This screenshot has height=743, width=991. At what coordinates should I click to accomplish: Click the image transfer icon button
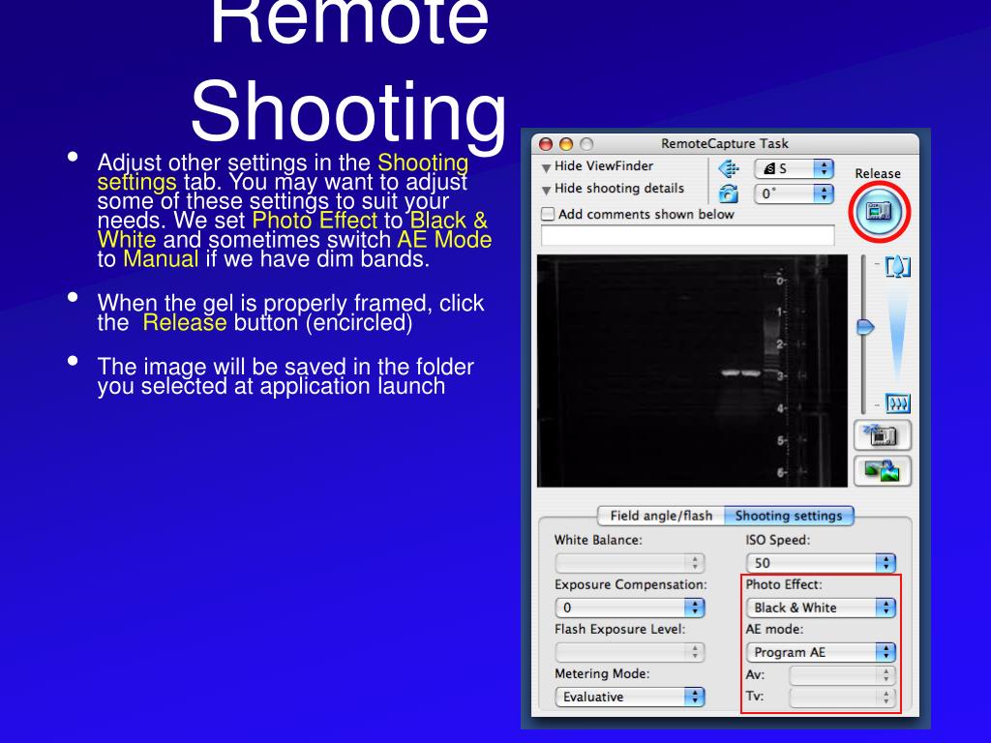[882, 471]
